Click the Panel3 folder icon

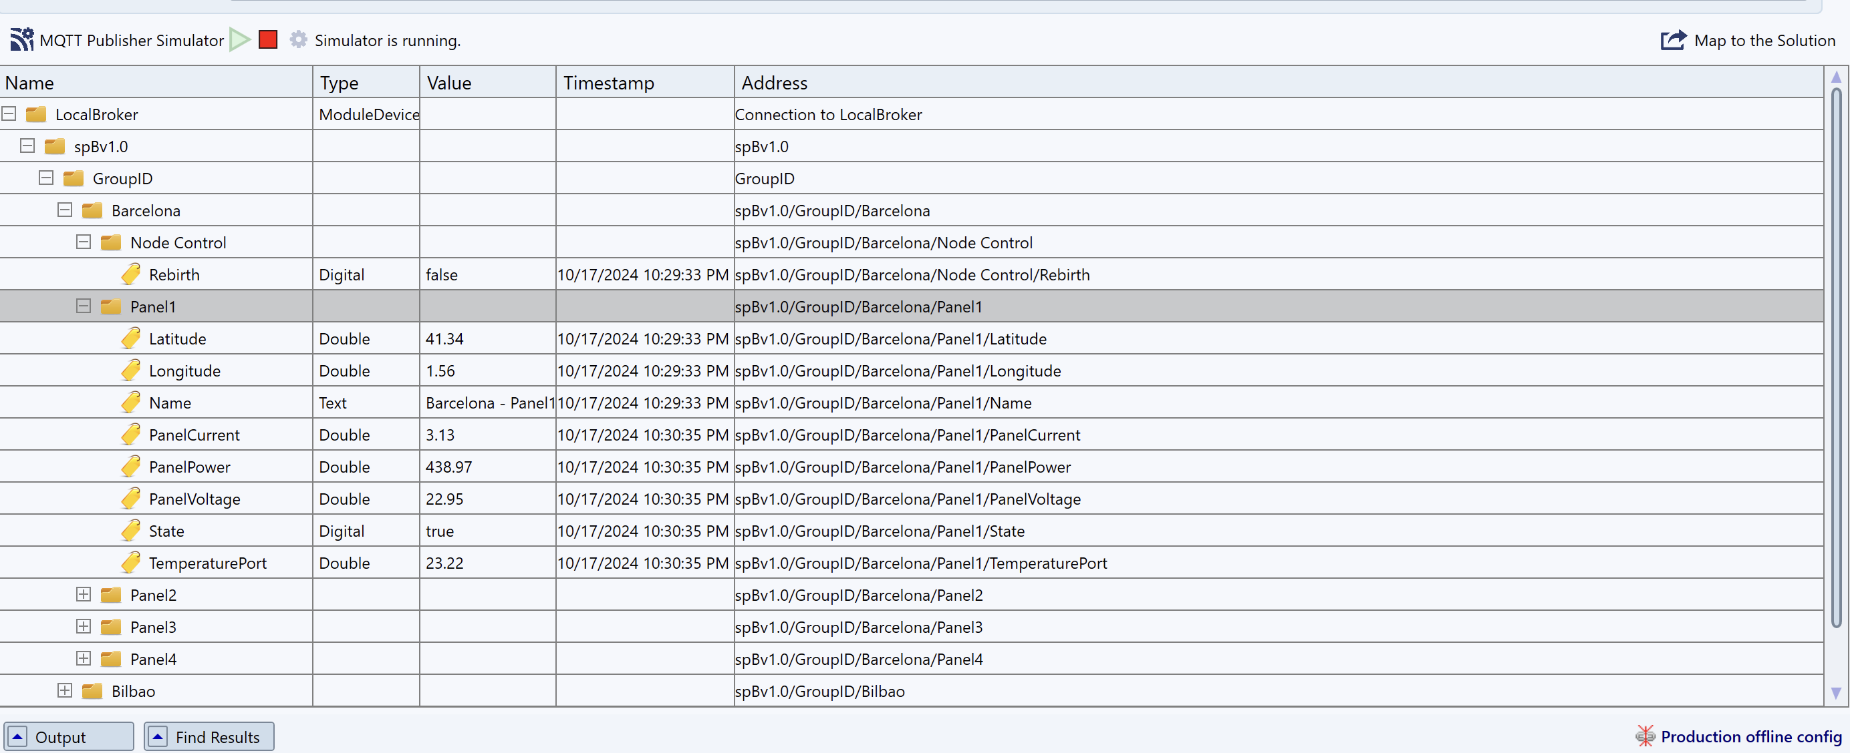pyautogui.click(x=110, y=627)
